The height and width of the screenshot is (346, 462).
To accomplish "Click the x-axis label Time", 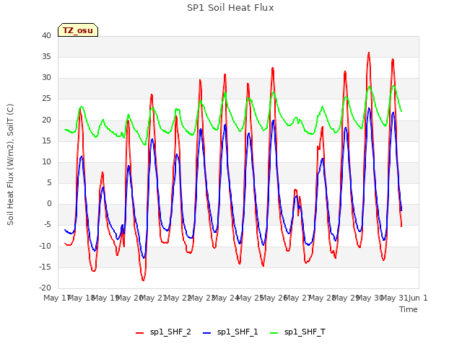I will [x=409, y=309].
